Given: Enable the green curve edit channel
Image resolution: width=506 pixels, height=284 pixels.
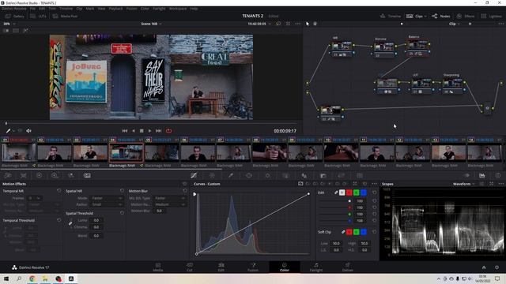Looking at the screenshot, I should point(357,192).
